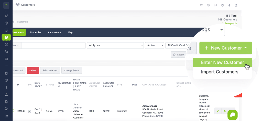Click the # 115 customer number cell
This screenshot has height=121, width=262.
coord(61,111)
